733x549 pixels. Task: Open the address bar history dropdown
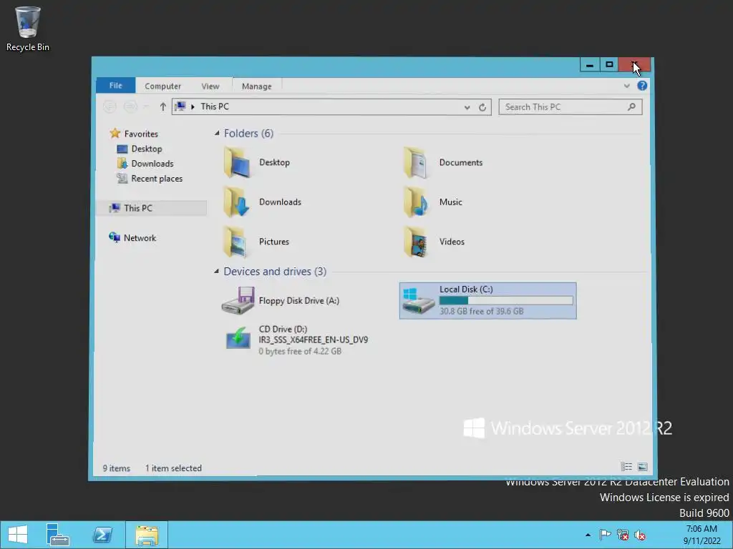click(x=467, y=107)
